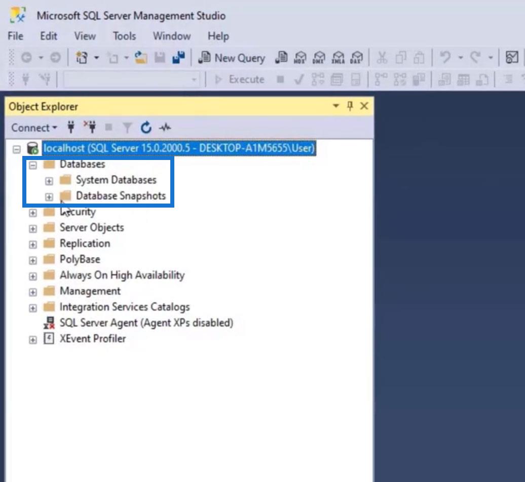Open the Redo history dropdown arrow
The width and height of the screenshot is (525, 482).
point(491,58)
